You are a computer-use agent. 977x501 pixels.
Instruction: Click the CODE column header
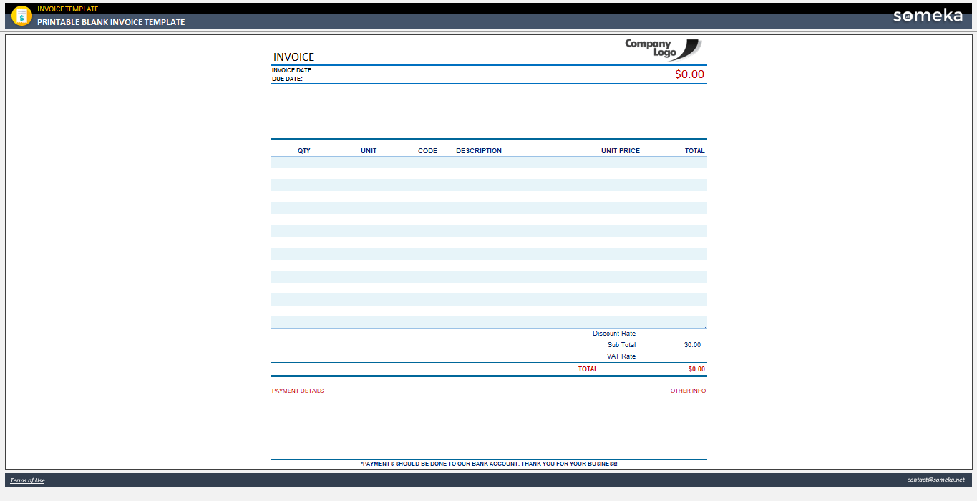click(428, 150)
